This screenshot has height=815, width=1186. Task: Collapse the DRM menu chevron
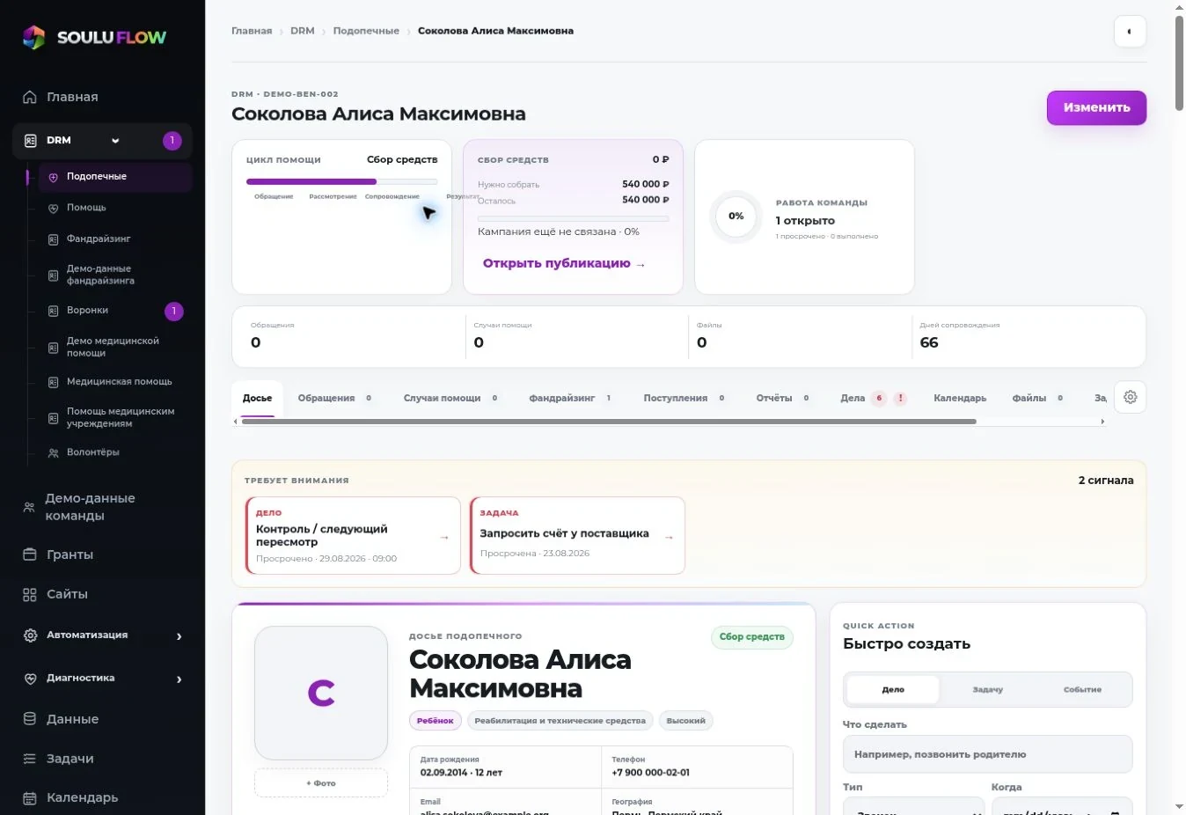[x=115, y=141]
